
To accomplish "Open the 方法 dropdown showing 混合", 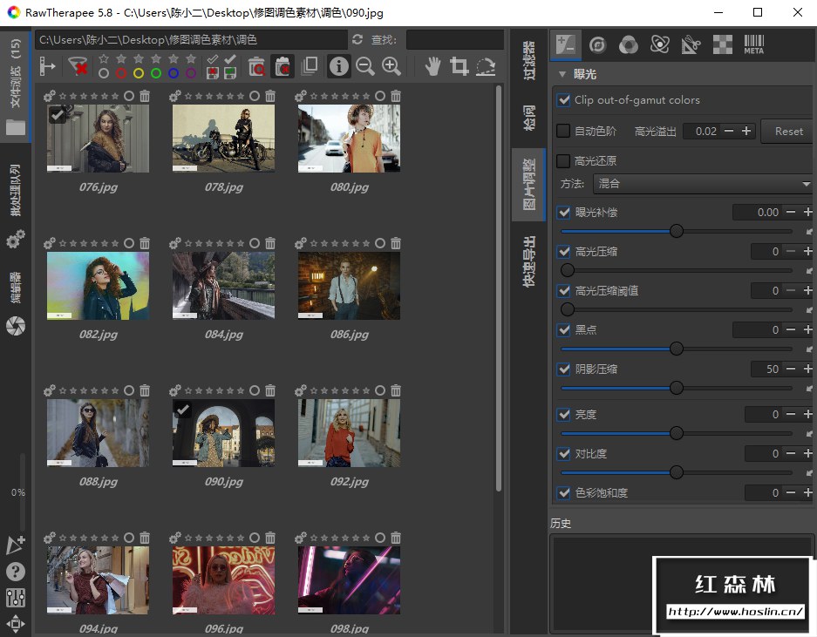I will (702, 184).
